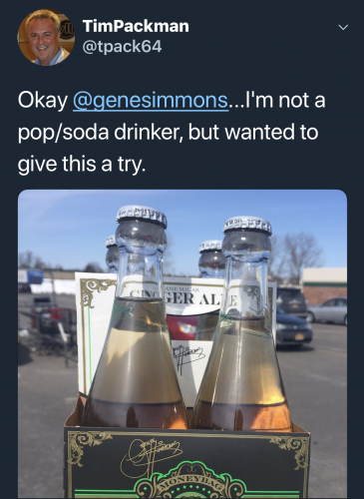The width and height of the screenshot is (364, 499).
Task: Open TimPackman's profile picture
Action: tap(46, 38)
